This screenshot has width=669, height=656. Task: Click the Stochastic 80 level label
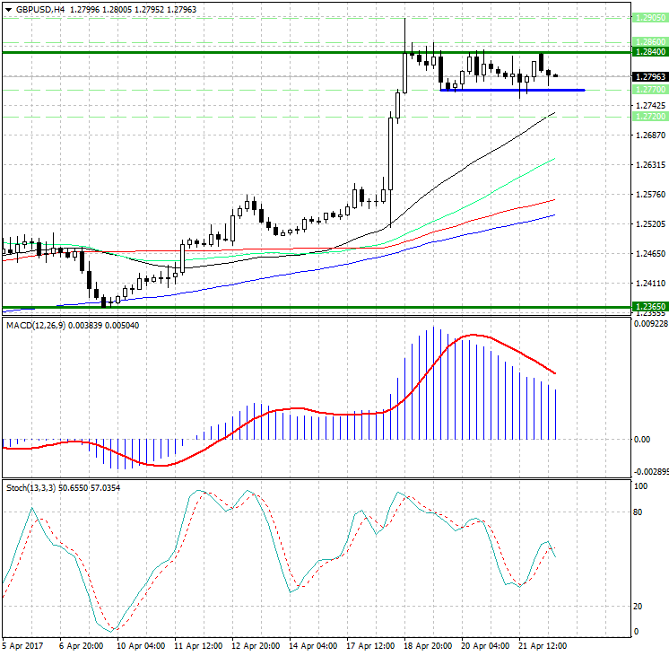(x=638, y=512)
